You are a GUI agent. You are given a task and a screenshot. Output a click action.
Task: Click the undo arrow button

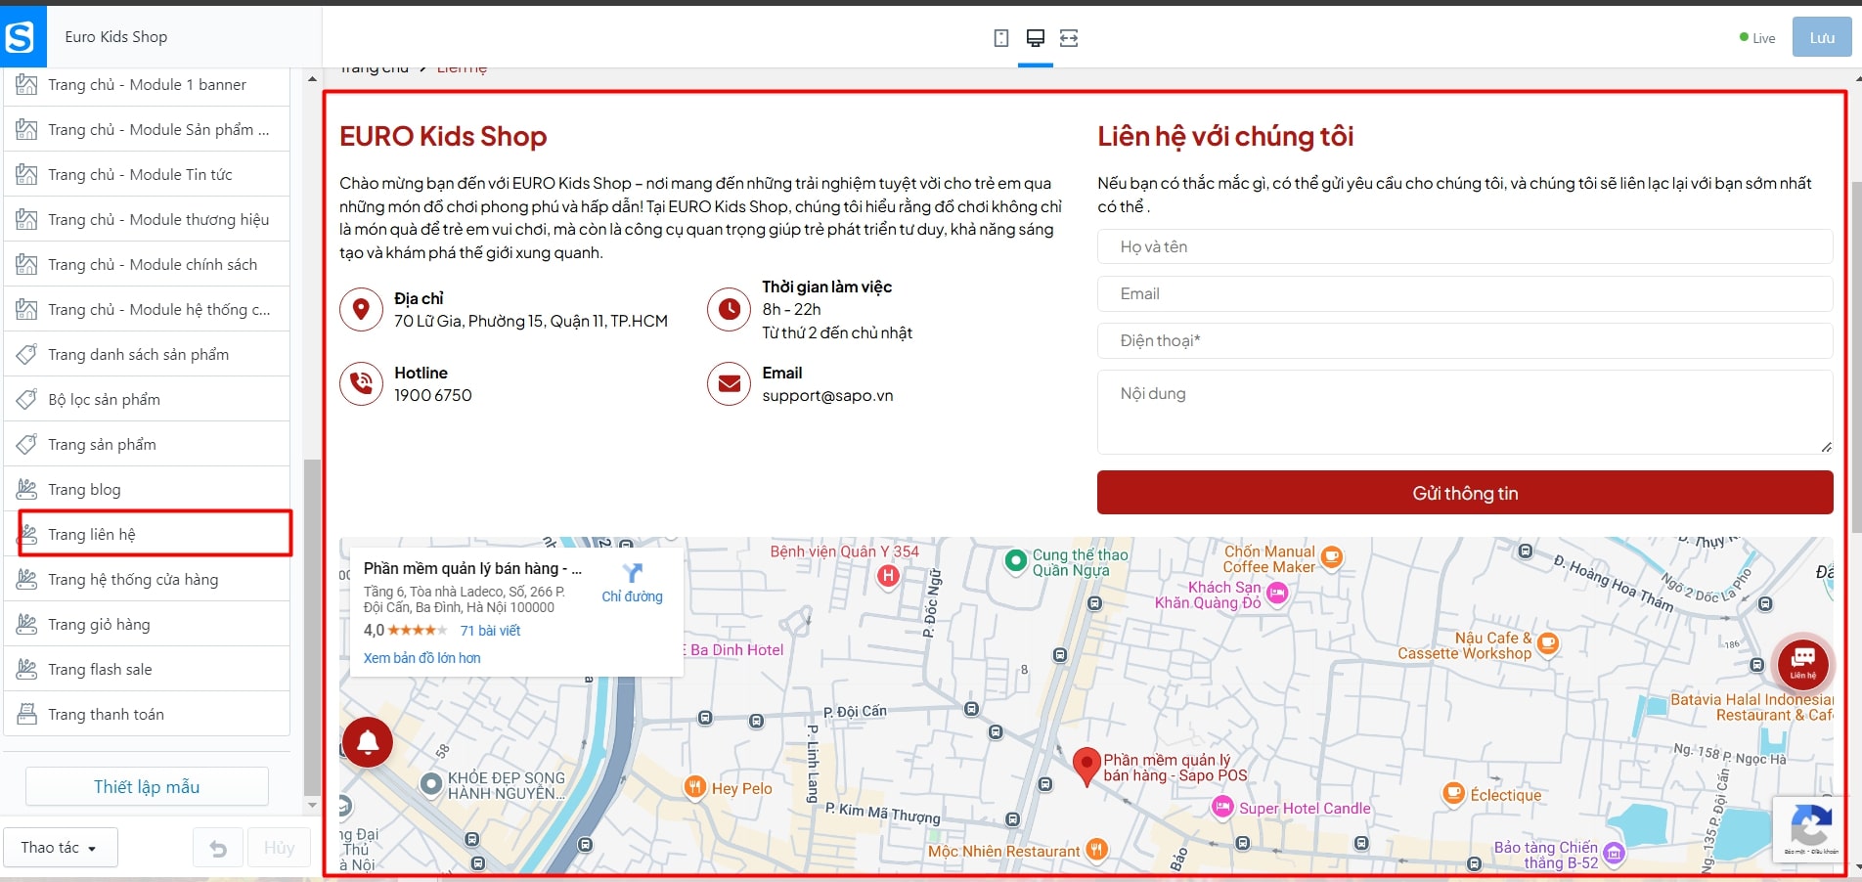tap(218, 848)
